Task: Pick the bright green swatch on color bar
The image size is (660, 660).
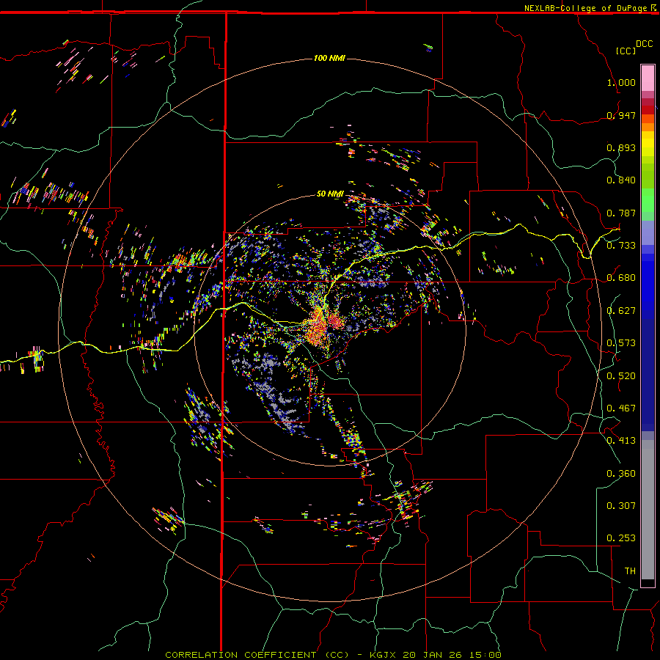Action: tap(648, 200)
